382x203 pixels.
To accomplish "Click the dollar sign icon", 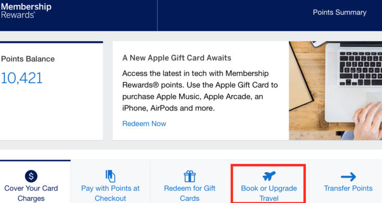I will (x=31, y=176).
